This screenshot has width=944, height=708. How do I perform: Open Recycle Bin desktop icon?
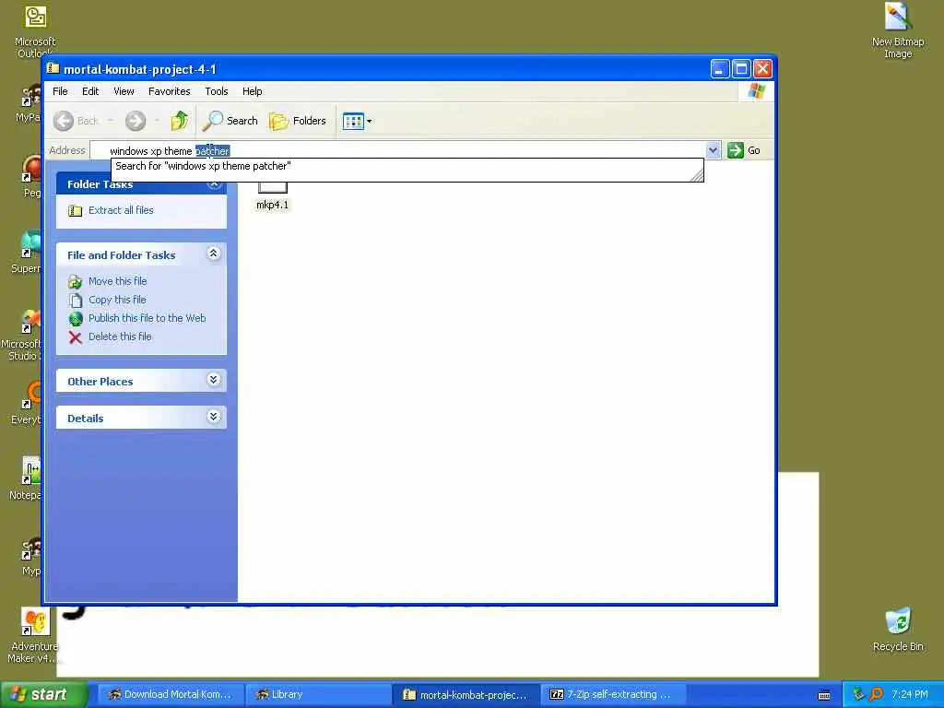pos(898,630)
